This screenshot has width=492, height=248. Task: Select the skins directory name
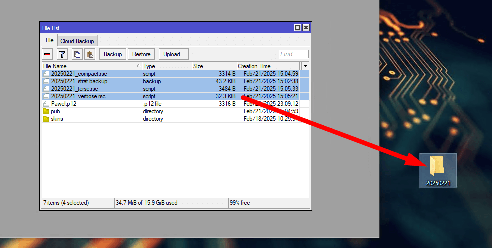57,119
